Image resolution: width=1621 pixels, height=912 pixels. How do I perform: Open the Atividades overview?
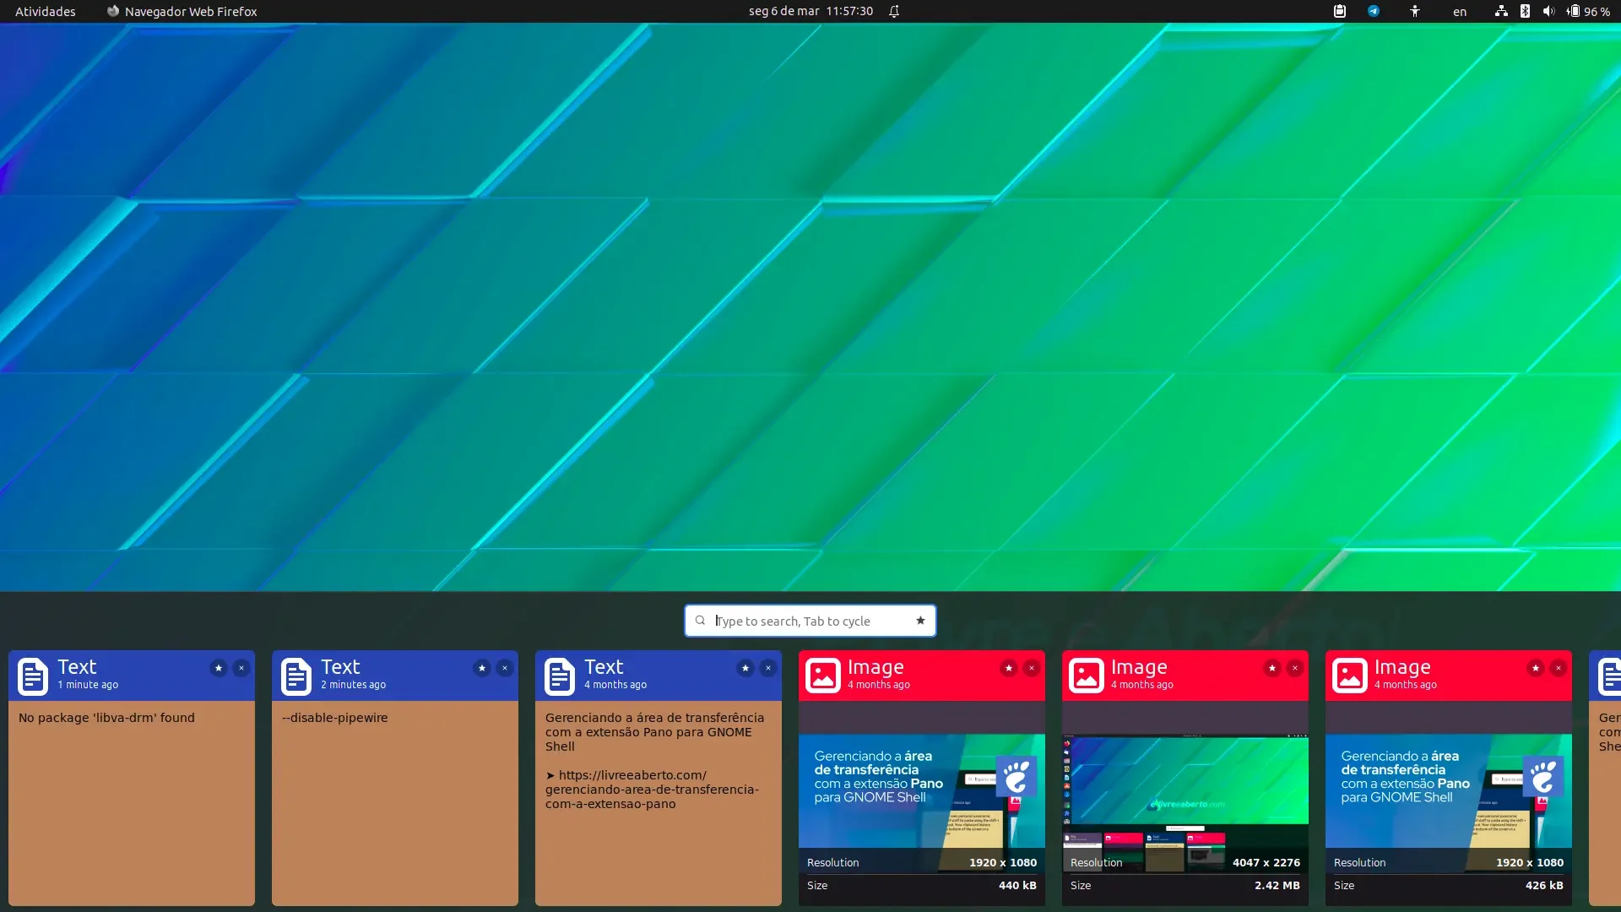46,11
